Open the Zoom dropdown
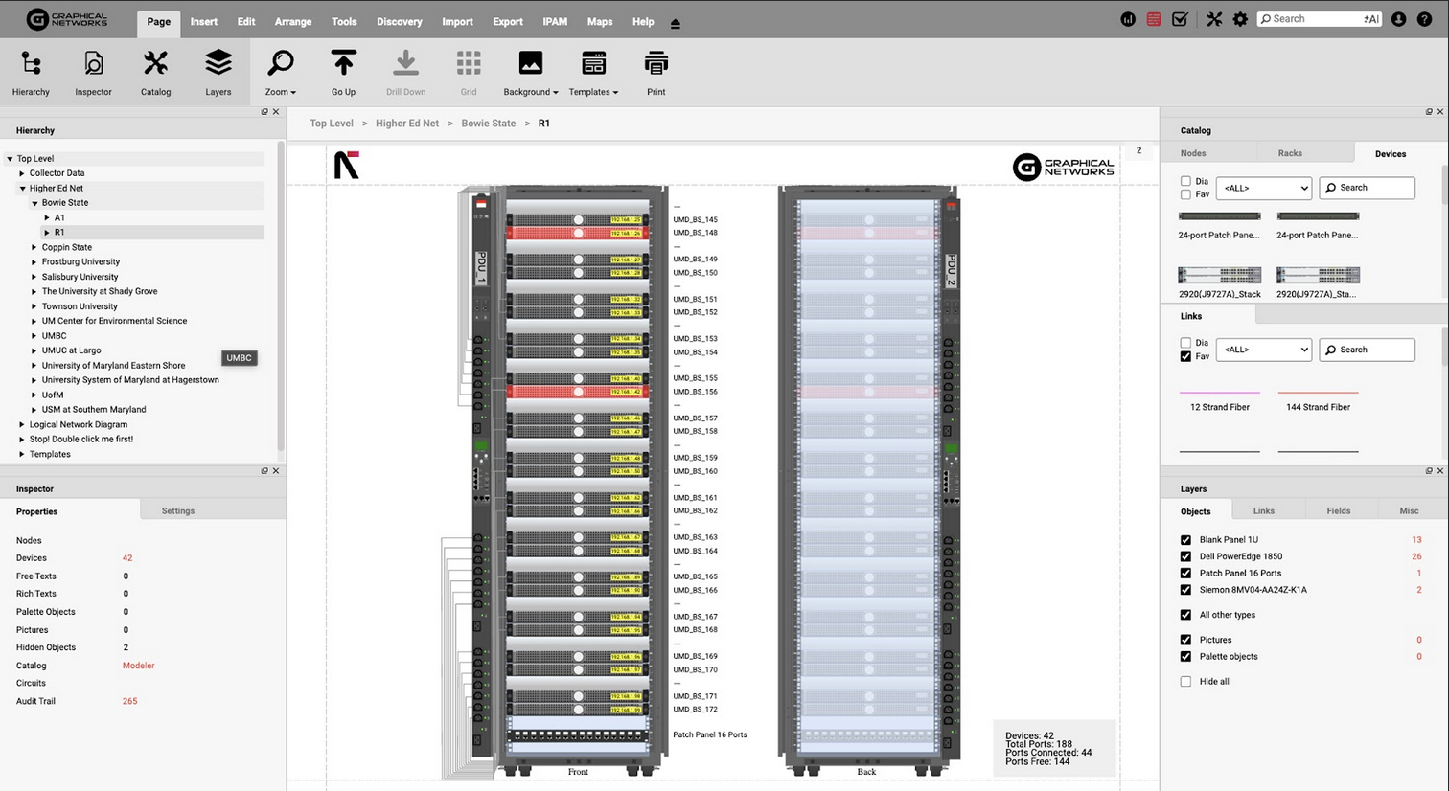 coord(280,73)
